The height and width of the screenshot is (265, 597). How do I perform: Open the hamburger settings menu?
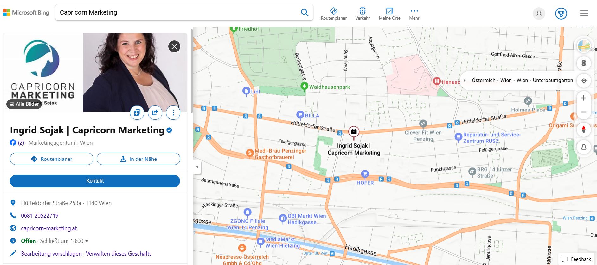coord(584,13)
